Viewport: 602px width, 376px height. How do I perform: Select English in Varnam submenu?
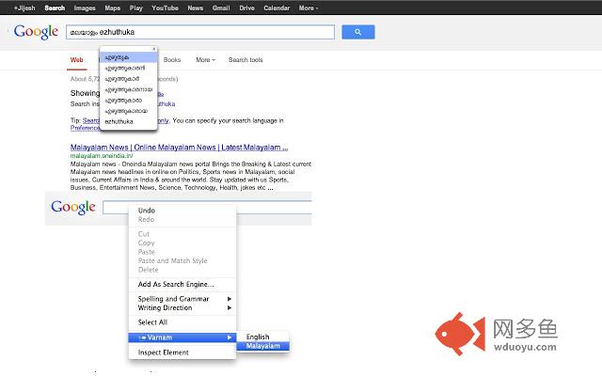click(262, 337)
